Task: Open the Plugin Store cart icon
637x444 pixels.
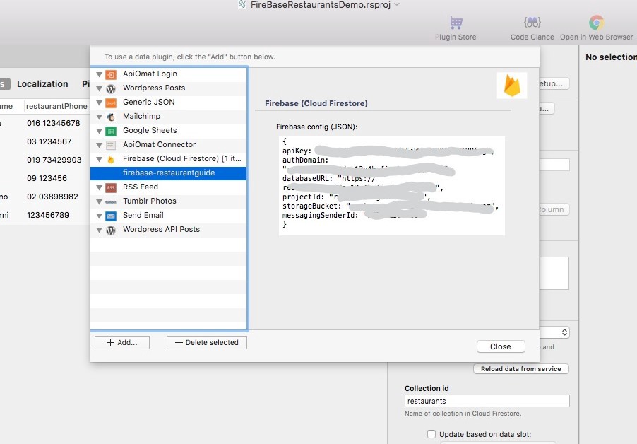Action: [x=456, y=23]
